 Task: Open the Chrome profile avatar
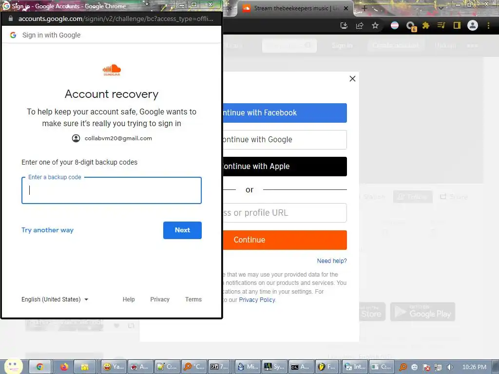(473, 25)
